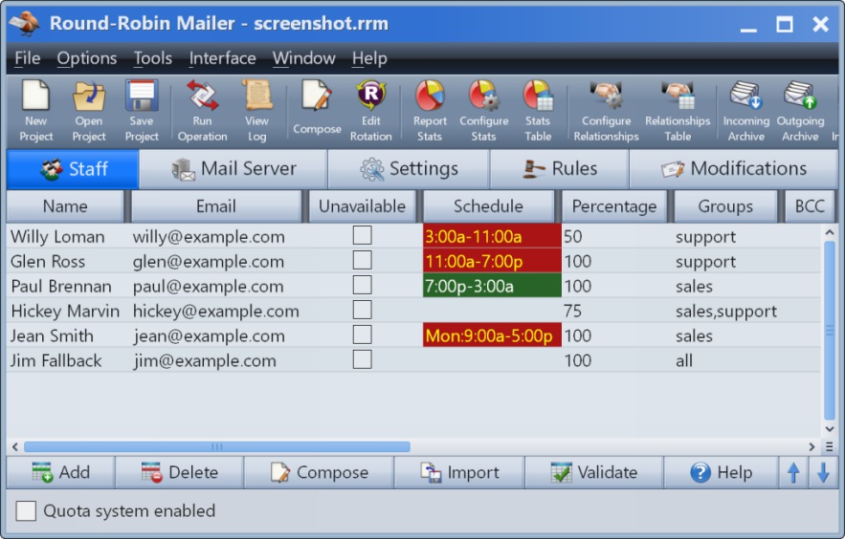This screenshot has height=539, width=845.
Task: Click the New Project toolbar icon
Action: click(x=35, y=110)
